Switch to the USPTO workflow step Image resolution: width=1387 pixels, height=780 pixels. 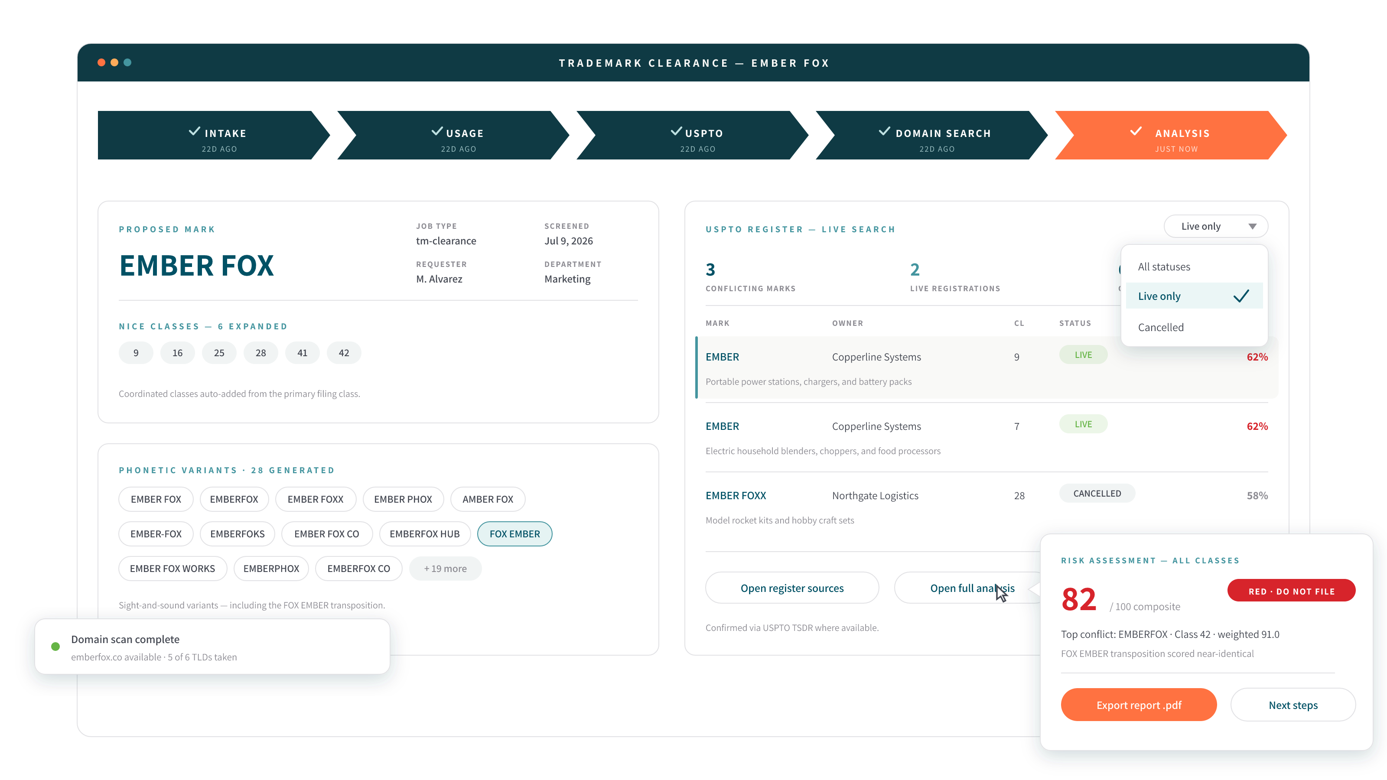(693, 135)
